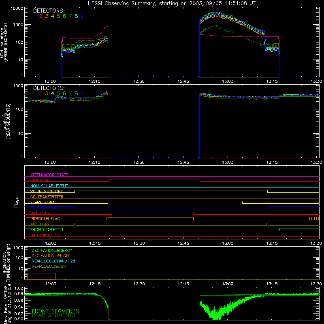
Task: Select detector 6 in front segments legend
Action: 64,16
